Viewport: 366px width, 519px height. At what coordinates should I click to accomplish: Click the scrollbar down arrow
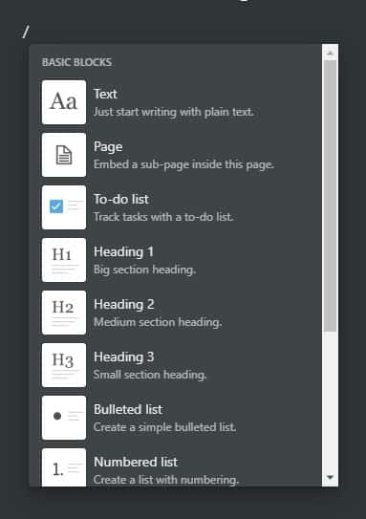click(x=330, y=477)
